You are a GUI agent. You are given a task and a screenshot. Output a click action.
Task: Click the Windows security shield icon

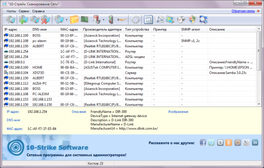pyautogui.click(x=192, y=20)
